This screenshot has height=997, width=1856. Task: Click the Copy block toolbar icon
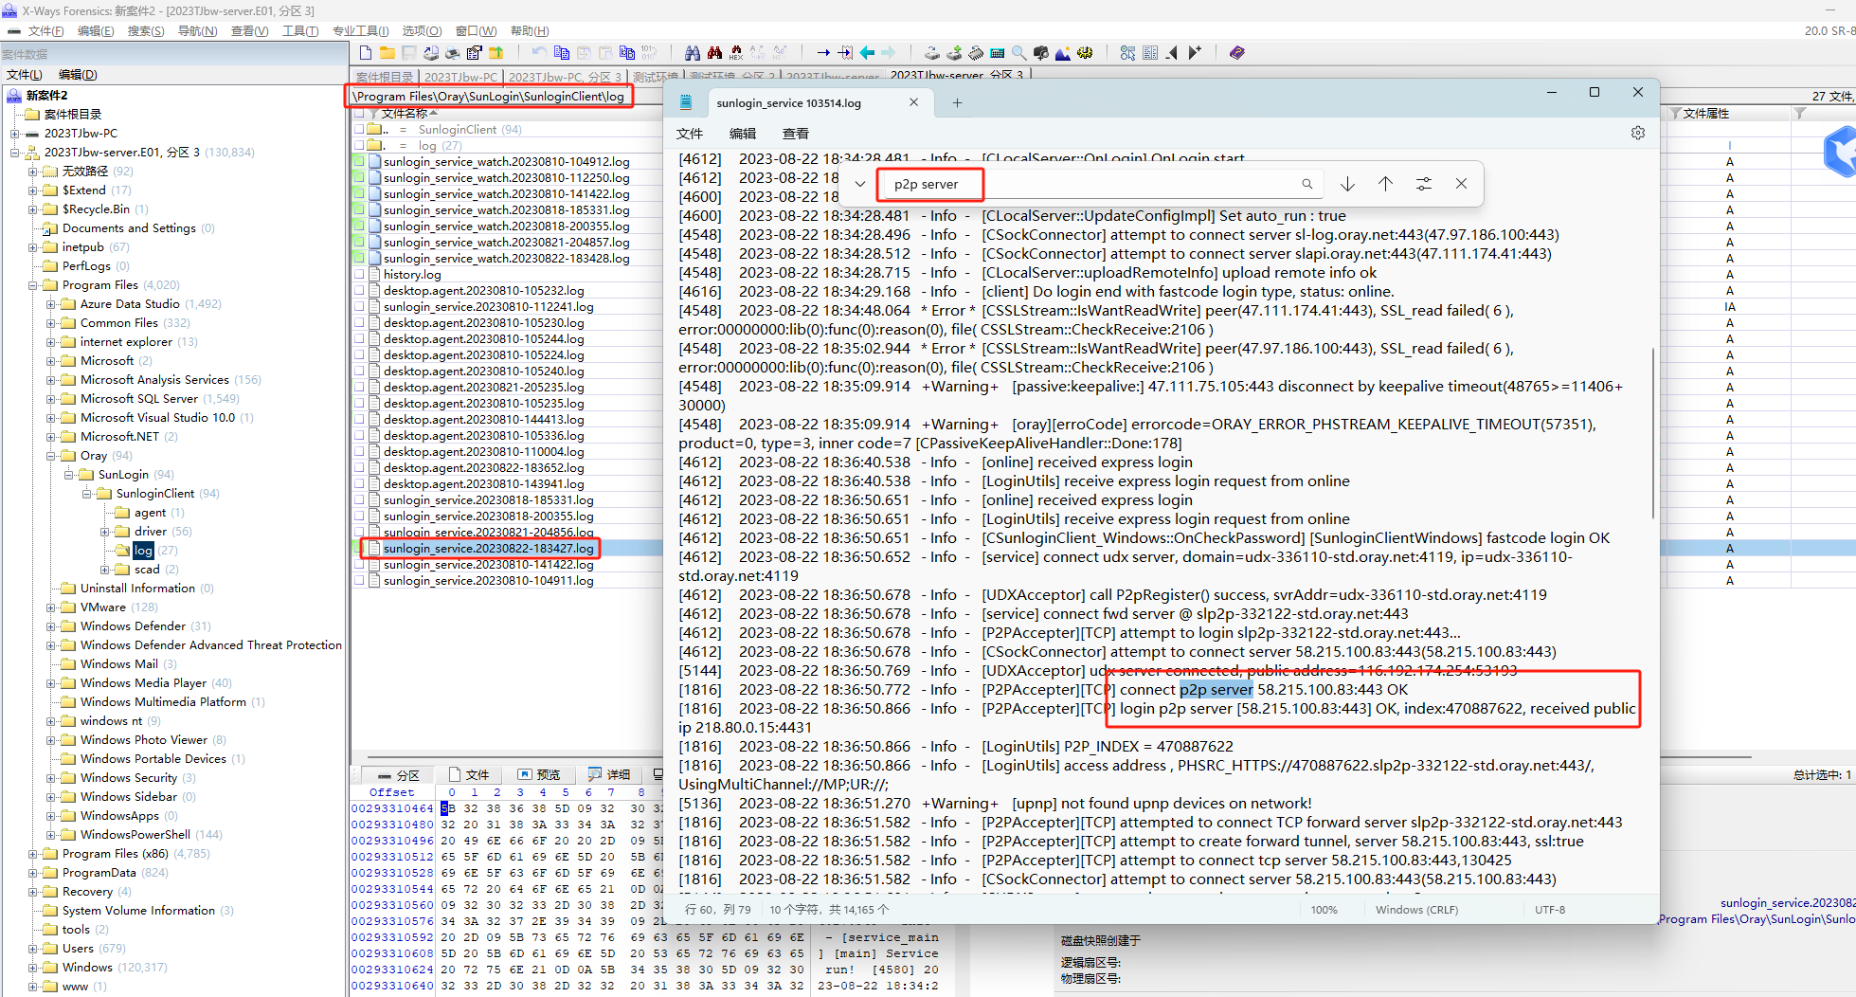point(562,53)
